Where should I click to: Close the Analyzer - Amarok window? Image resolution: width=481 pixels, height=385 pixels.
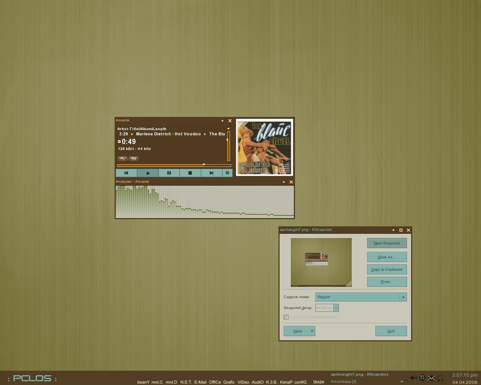point(291,182)
